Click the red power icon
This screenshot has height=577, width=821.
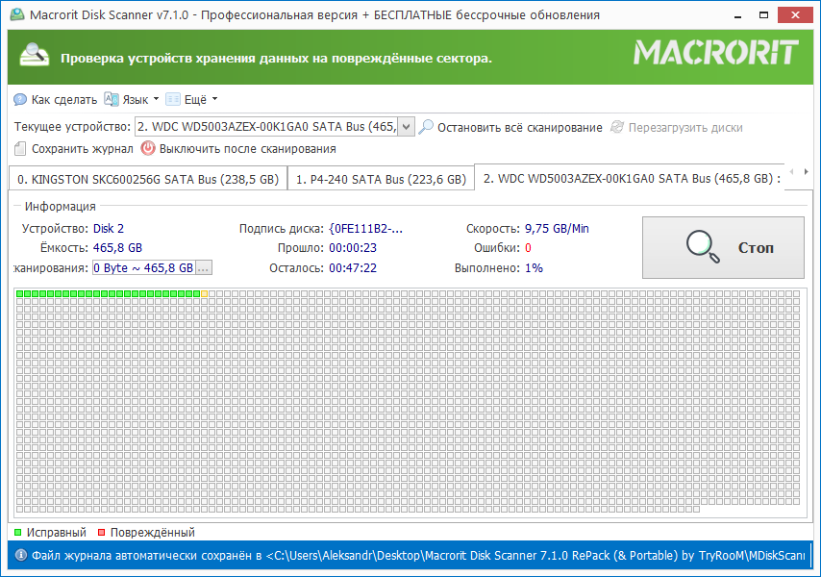[x=148, y=149]
